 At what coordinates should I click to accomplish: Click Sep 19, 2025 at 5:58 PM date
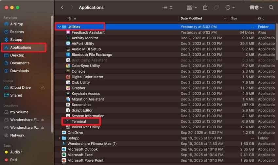click(x=202, y=138)
